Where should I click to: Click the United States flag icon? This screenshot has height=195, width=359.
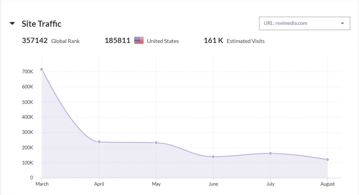(139, 41)
